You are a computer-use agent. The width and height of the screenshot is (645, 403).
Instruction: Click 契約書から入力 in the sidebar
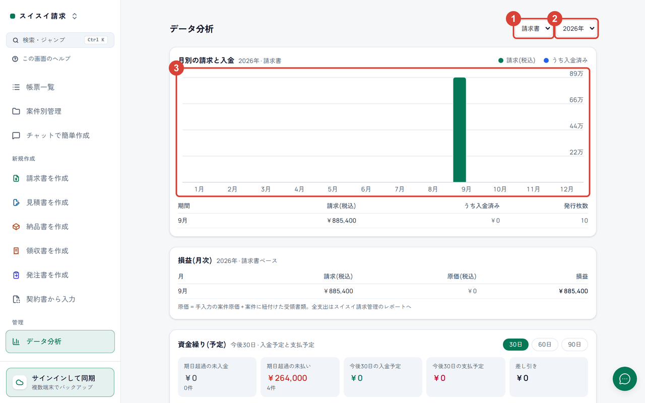coord(60,299)
